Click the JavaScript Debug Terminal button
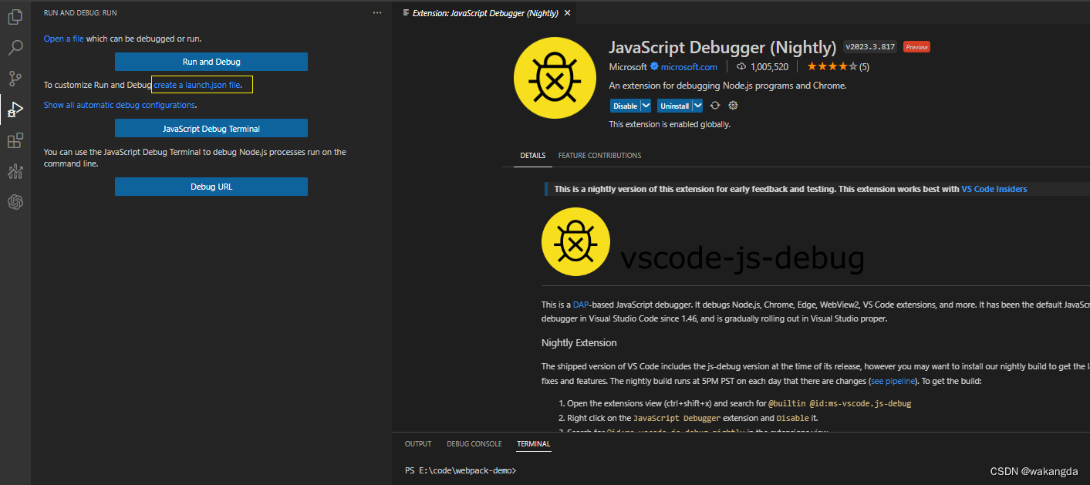 [211, 129]
